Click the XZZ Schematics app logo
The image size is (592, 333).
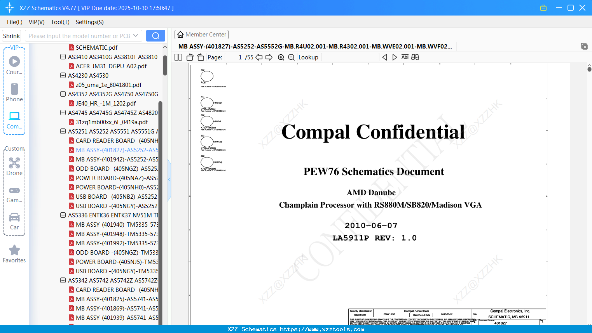[x=9, y=8]
